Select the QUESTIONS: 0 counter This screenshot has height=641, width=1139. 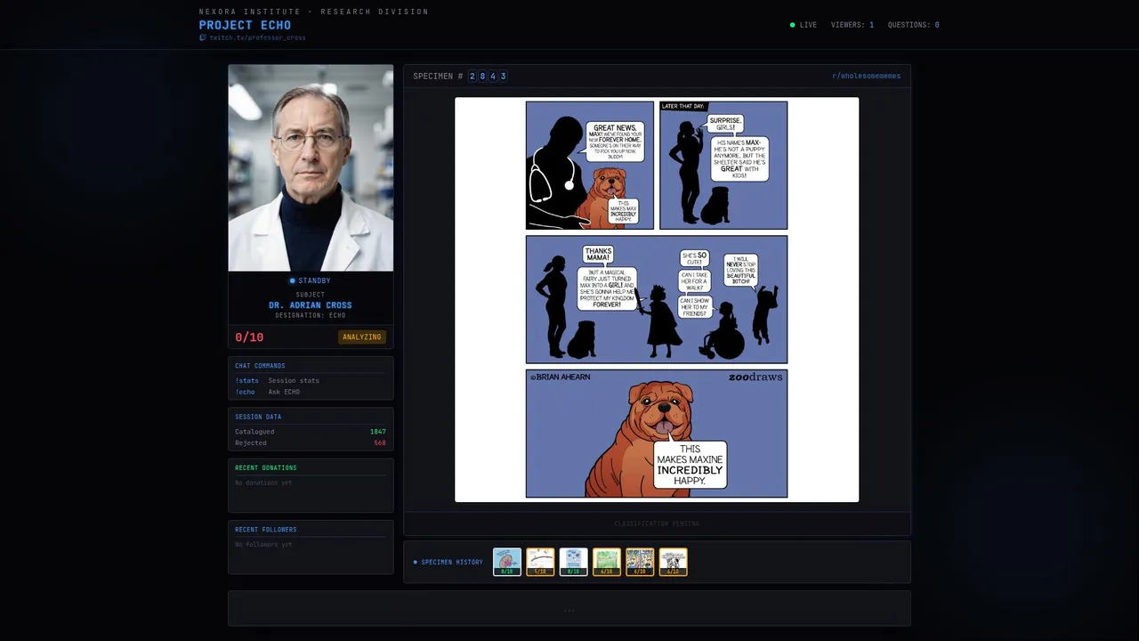pos(914,25)
